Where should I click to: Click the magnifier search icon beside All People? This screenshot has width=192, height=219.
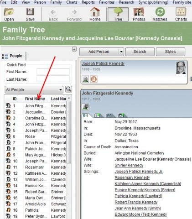[68, 89]
